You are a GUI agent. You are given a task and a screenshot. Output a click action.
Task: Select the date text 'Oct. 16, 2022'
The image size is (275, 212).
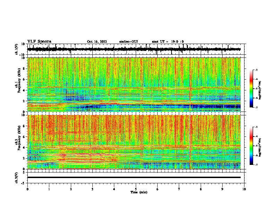pyautogui.click(x=97, y=42)
